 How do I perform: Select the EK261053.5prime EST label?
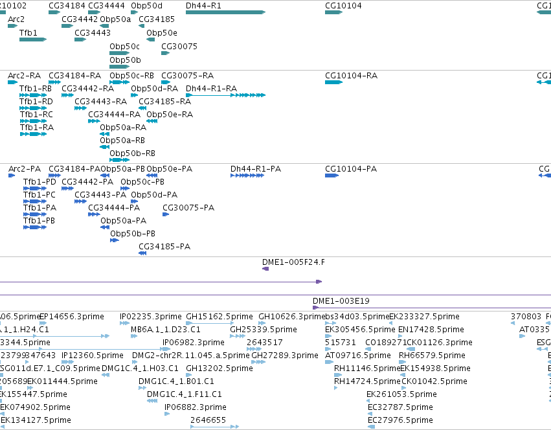point(401,394)
